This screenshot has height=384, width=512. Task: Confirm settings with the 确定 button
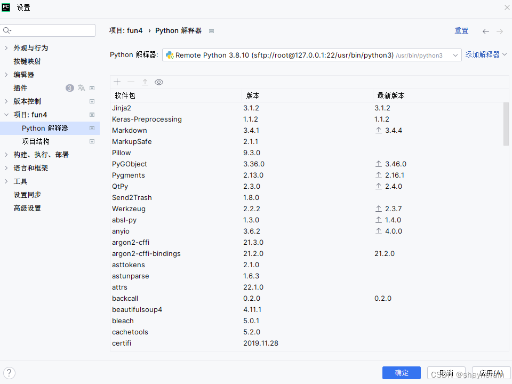[401, 372]
